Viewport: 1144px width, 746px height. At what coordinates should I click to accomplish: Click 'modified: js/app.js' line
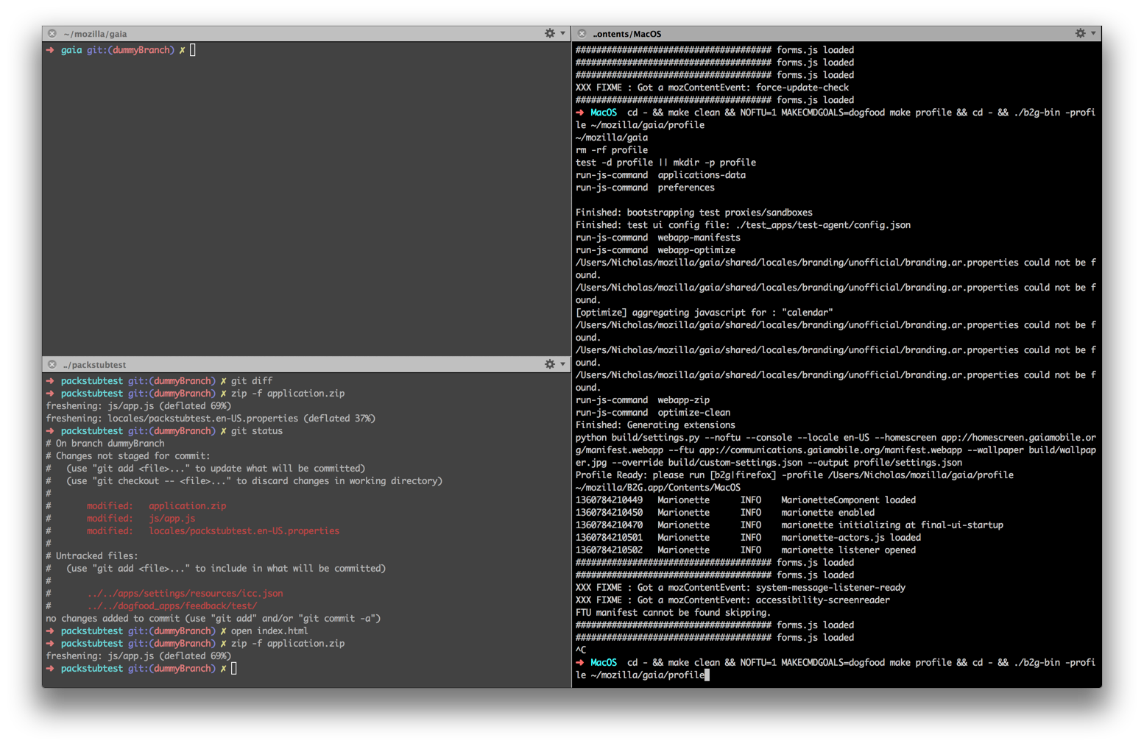(141, 519)
